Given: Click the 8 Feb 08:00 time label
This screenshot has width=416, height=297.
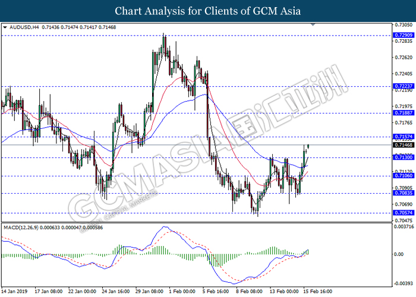Looking at the screenshot, I should tap(250, 292).
